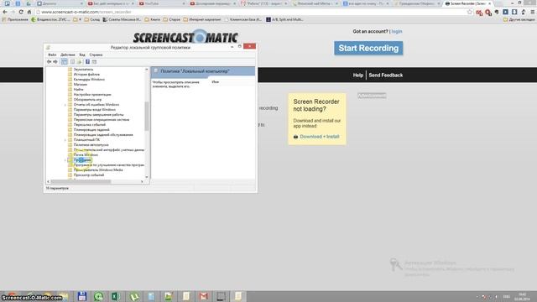Expand the Отчеты об ошибках Windows node
537x302 pixels.
65,105
